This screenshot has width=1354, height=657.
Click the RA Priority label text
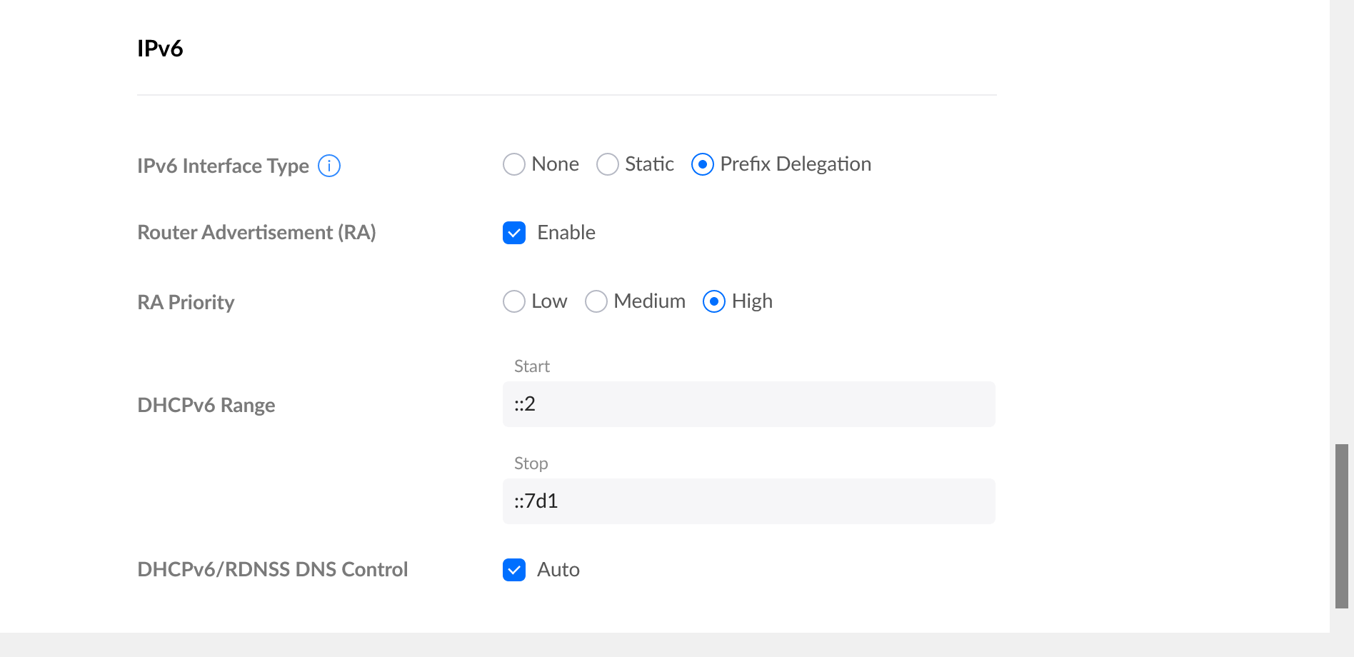186,302
